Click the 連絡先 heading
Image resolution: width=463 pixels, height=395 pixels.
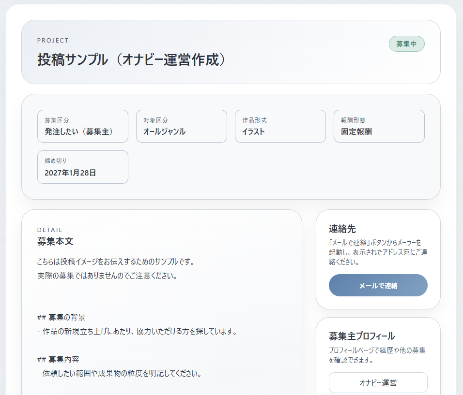click(342, 229)
